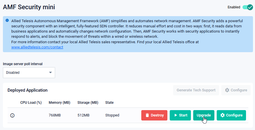Click the Deployed Application heading
Screen dimensions: 255x130
click(x=28, y=90)
